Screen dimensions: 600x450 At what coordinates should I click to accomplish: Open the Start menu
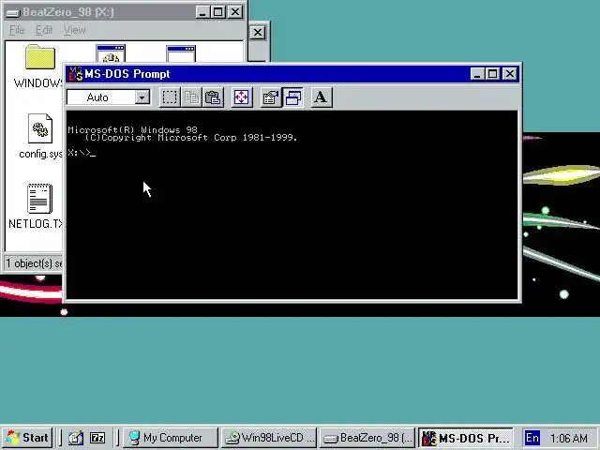[x=27, y=438]
